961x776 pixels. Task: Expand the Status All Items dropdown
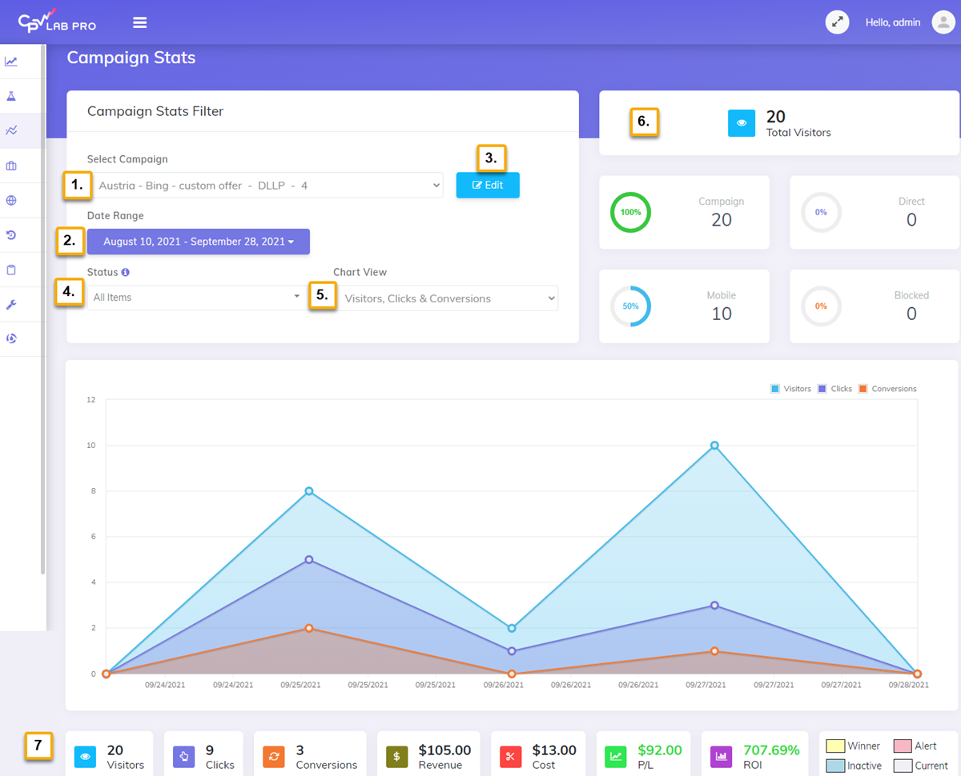click(195, 298)
